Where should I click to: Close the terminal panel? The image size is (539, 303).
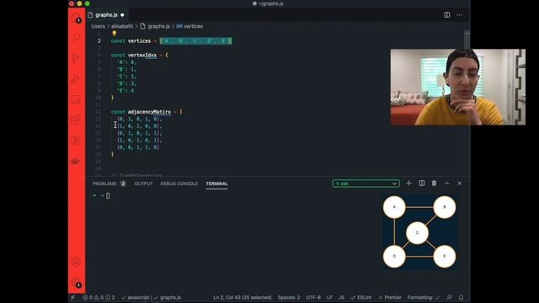coord(460,183)
